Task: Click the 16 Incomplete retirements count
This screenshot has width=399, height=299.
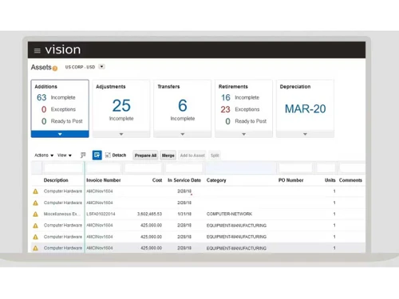Action: (226, 97)
